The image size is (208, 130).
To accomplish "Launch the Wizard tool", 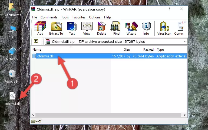I will click(x=131, y=28).
